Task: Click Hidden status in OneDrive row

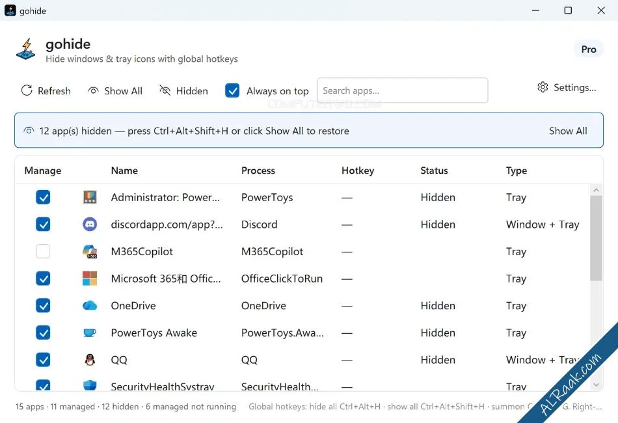Action: [438, 306]
